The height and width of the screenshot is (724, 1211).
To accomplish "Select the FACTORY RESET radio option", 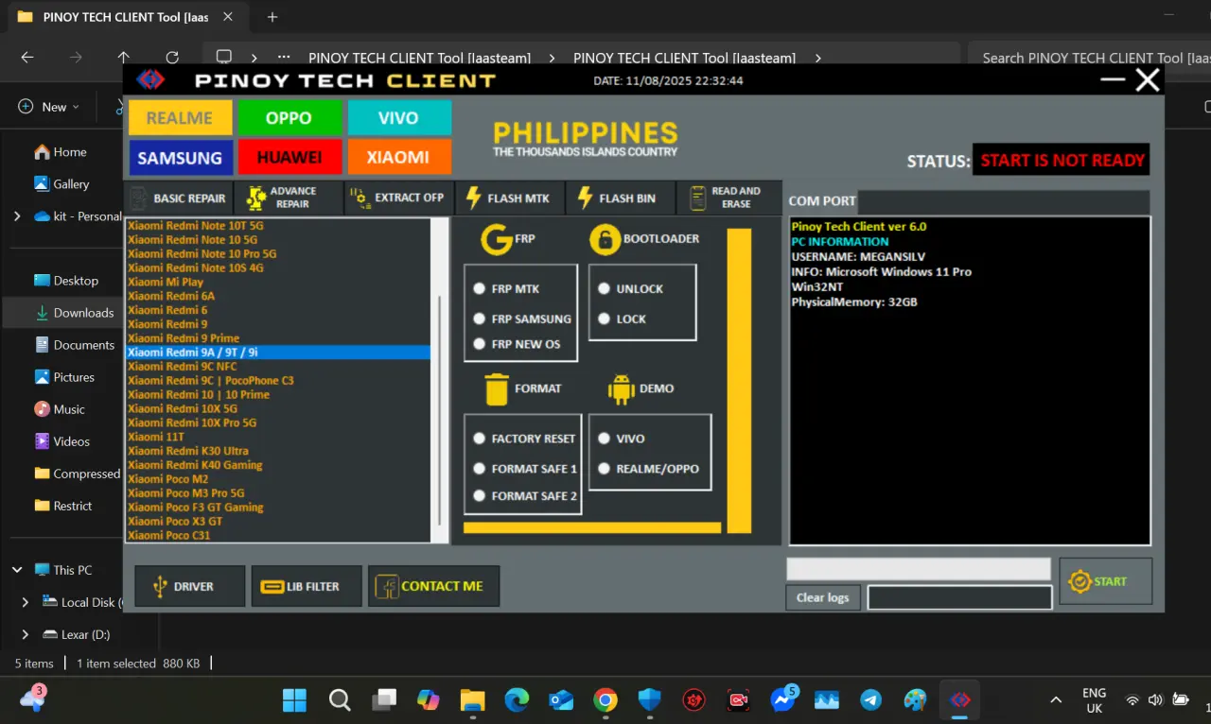I will coord(480,439).
